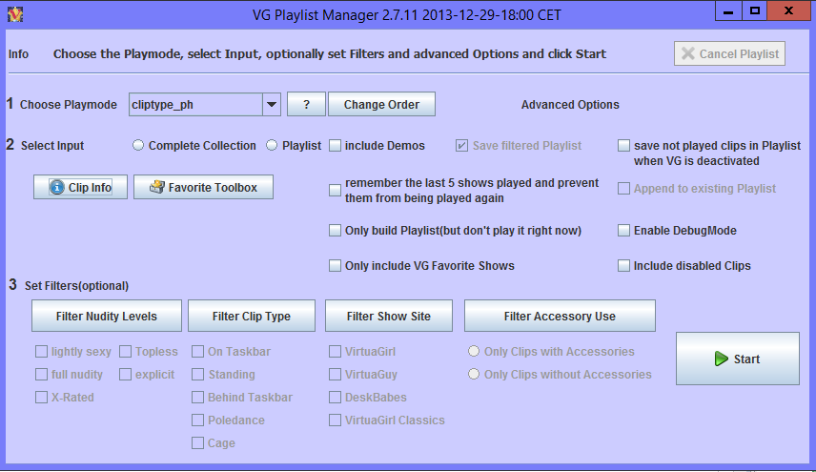The height and width of the screenshot is (472, 816).
Task: Check the VirtuaGirl Classics box
Action: [x=336, y=421]
